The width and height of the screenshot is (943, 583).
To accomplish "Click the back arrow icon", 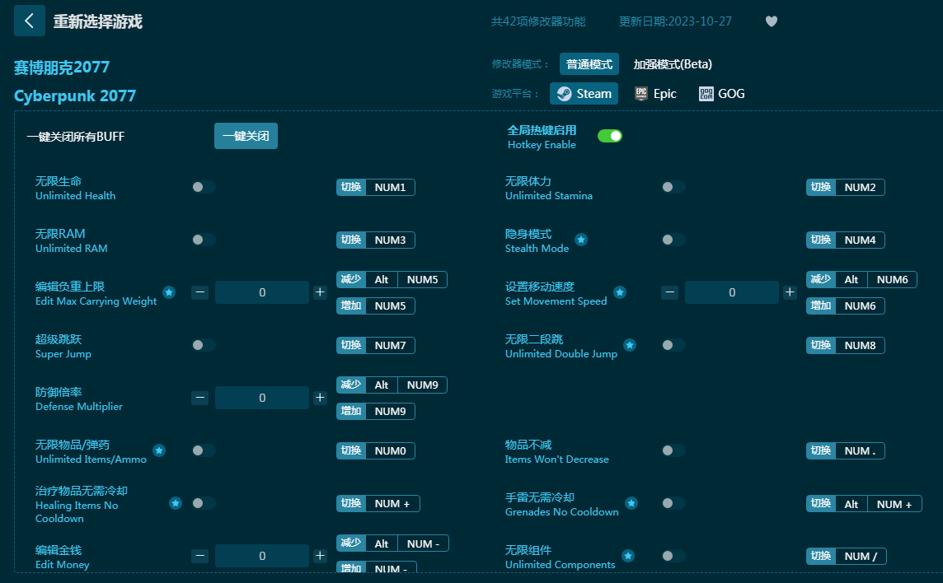I will pos(30,21).
